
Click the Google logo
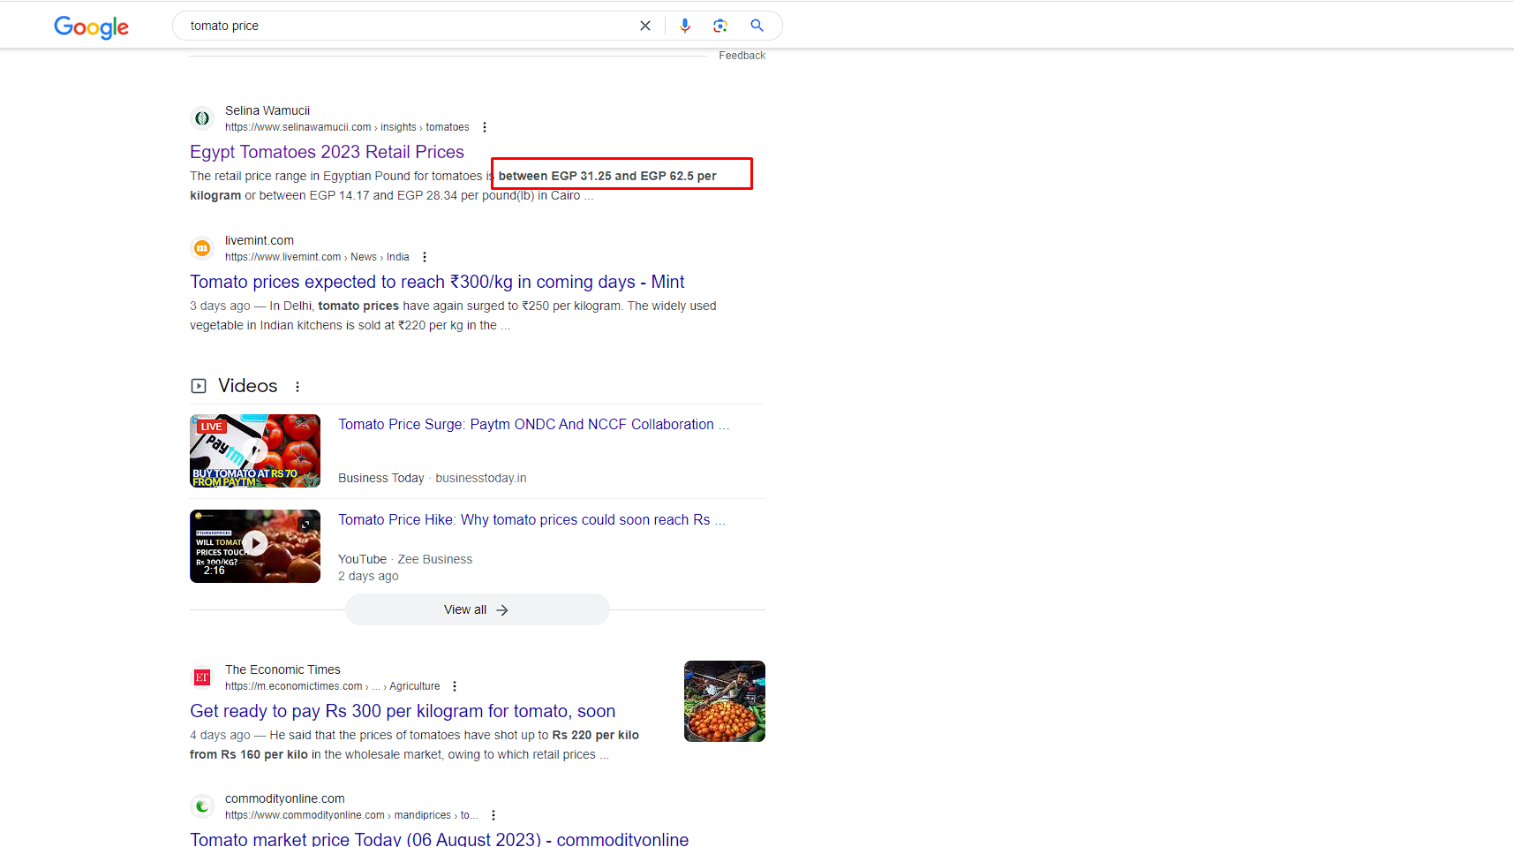tap(91, 27)
